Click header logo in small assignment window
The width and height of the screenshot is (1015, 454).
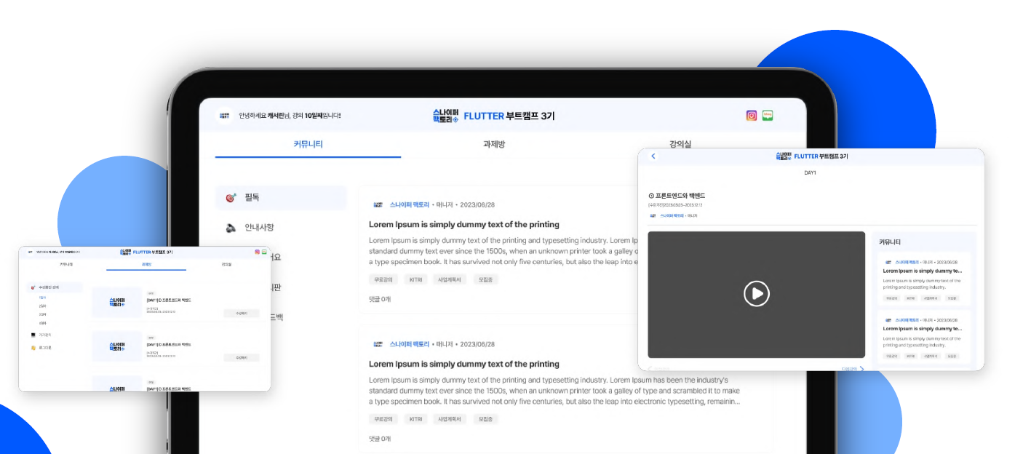[126, 252]
